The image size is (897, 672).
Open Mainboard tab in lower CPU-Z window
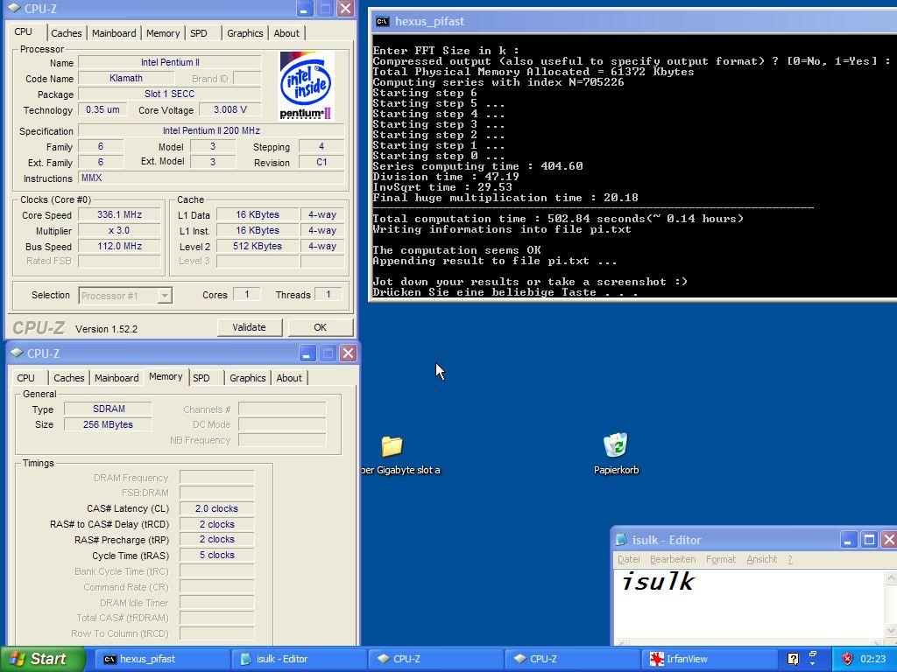coord(117,378)
